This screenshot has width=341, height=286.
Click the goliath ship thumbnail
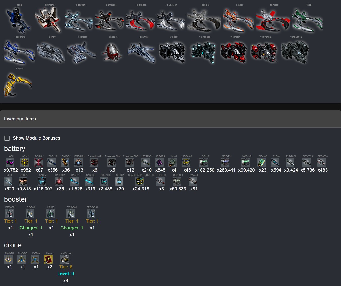(204, 20)
